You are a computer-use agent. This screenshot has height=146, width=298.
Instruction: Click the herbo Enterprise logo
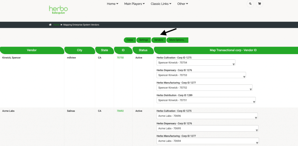(x=58, y=10)
